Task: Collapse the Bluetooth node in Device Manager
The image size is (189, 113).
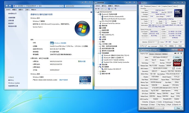Action: click(98, 14)
